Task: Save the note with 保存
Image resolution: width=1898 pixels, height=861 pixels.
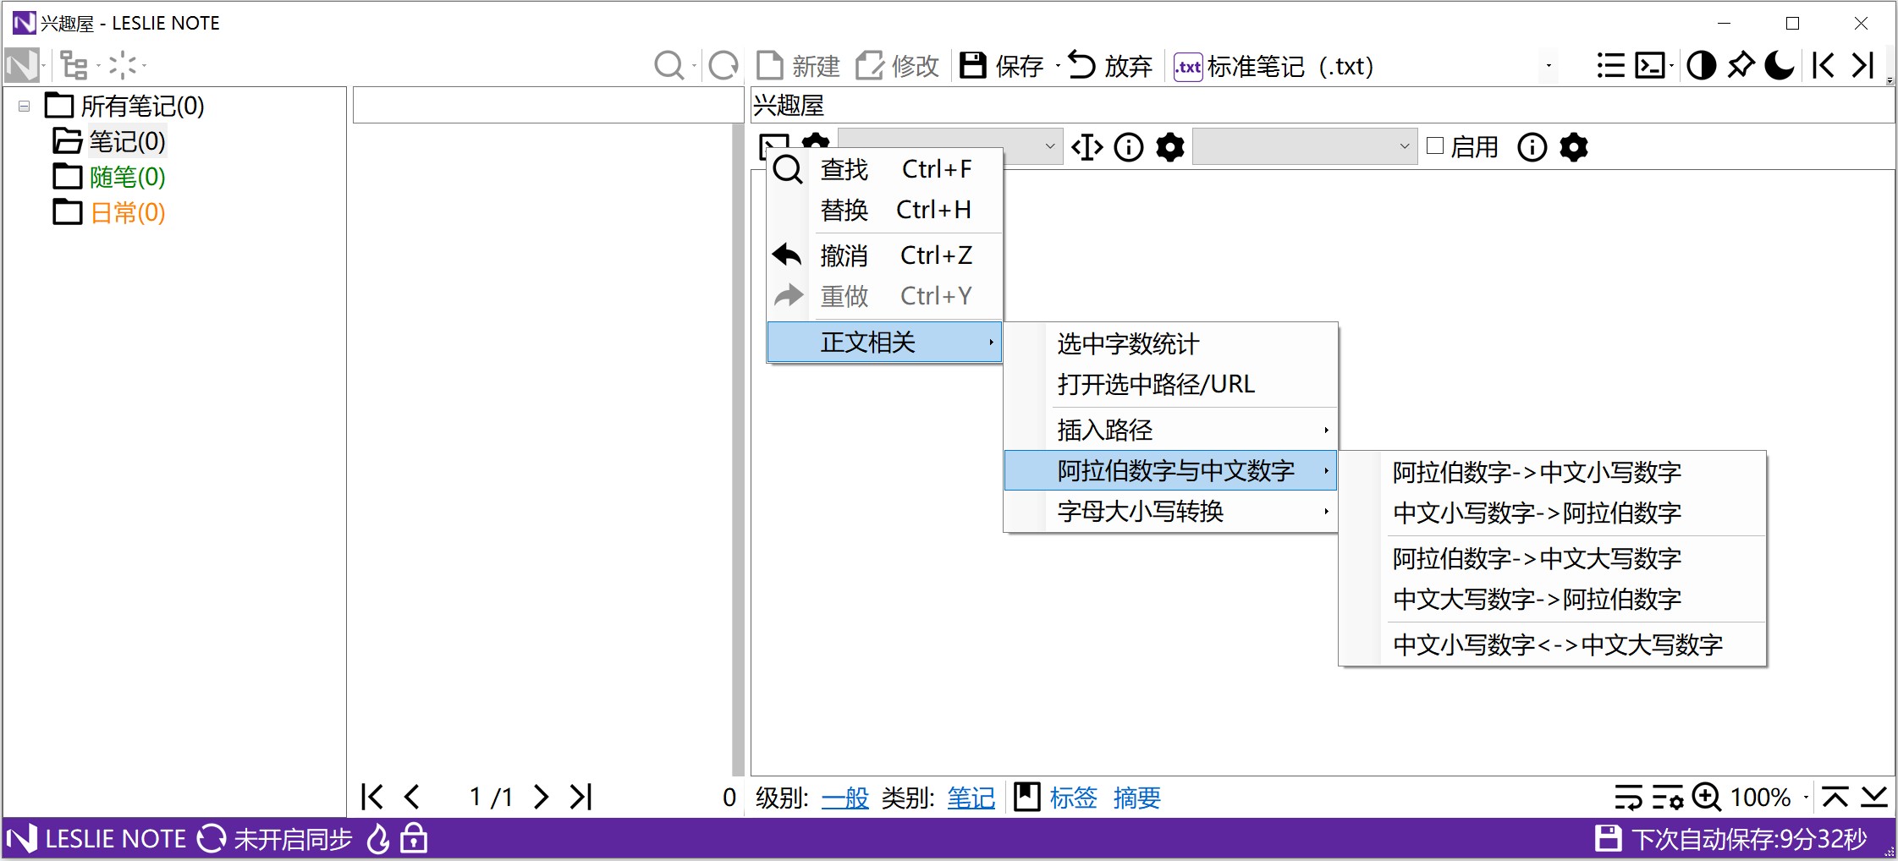Action: coord(1002,66)
